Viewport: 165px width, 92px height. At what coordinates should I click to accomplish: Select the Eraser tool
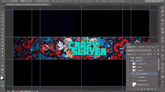(x=3, y=42)
